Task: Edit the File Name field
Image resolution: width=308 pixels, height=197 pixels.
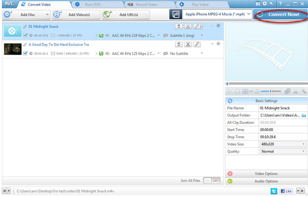Action: point(283,108)
